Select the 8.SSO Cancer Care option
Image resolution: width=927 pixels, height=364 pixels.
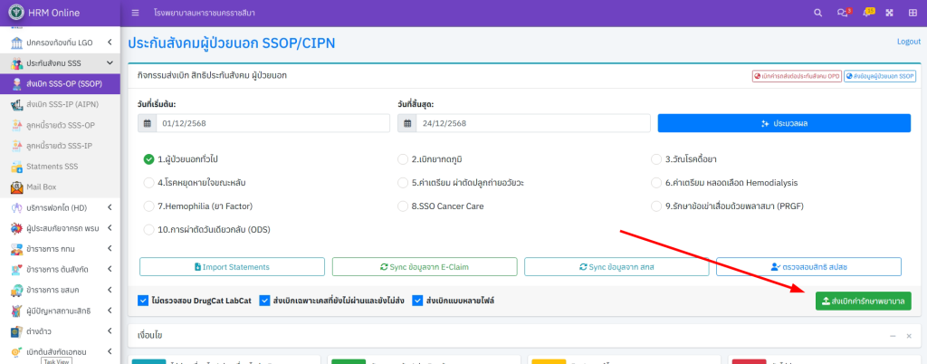(x=403, y=206)
